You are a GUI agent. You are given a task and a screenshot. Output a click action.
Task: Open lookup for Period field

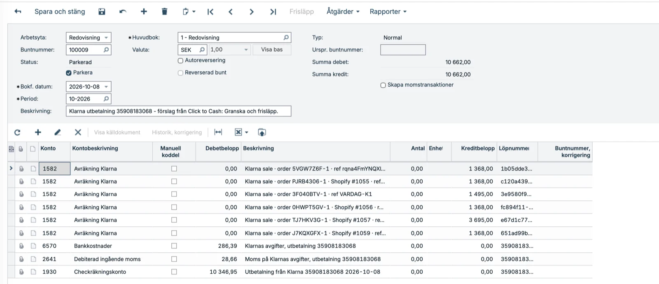coord(106,99)
